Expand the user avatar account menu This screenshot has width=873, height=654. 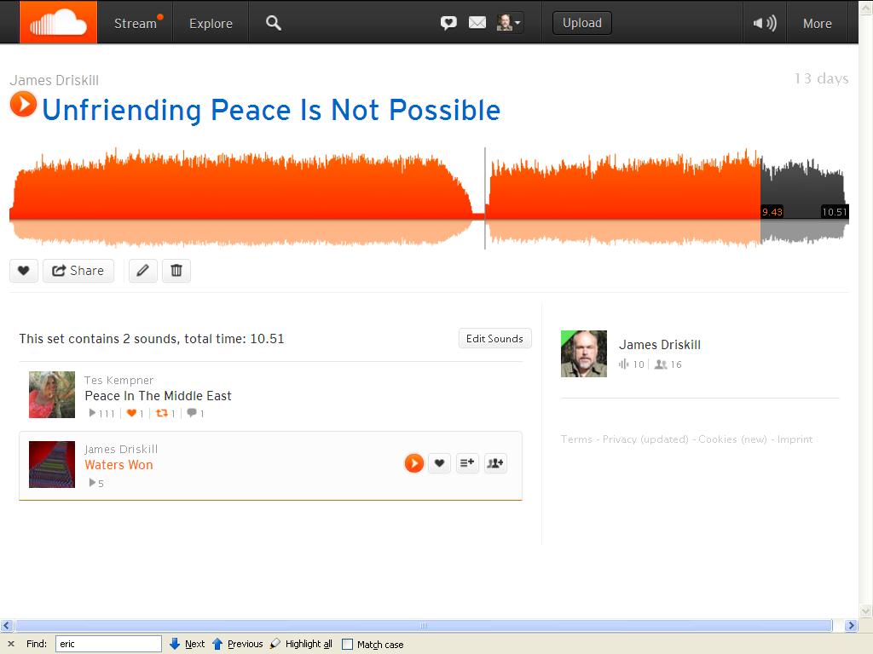[x=508, y=23]
